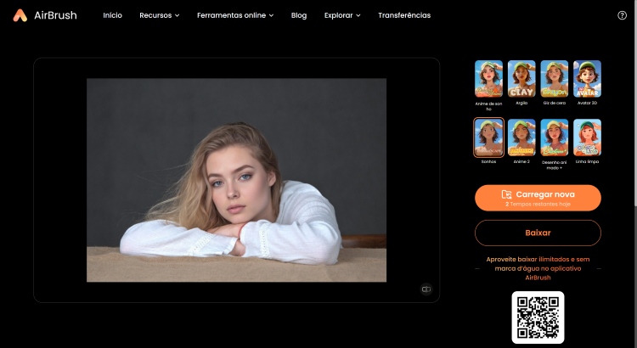Click the Carregar nova button
This screenshot has width=637, height=348.
[x=538, y=198]
